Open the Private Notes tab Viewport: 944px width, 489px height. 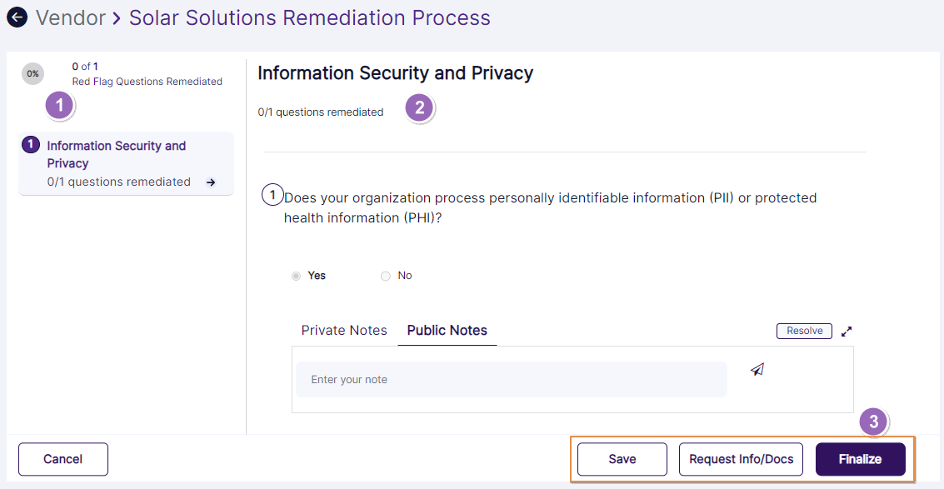coord(344,331)
